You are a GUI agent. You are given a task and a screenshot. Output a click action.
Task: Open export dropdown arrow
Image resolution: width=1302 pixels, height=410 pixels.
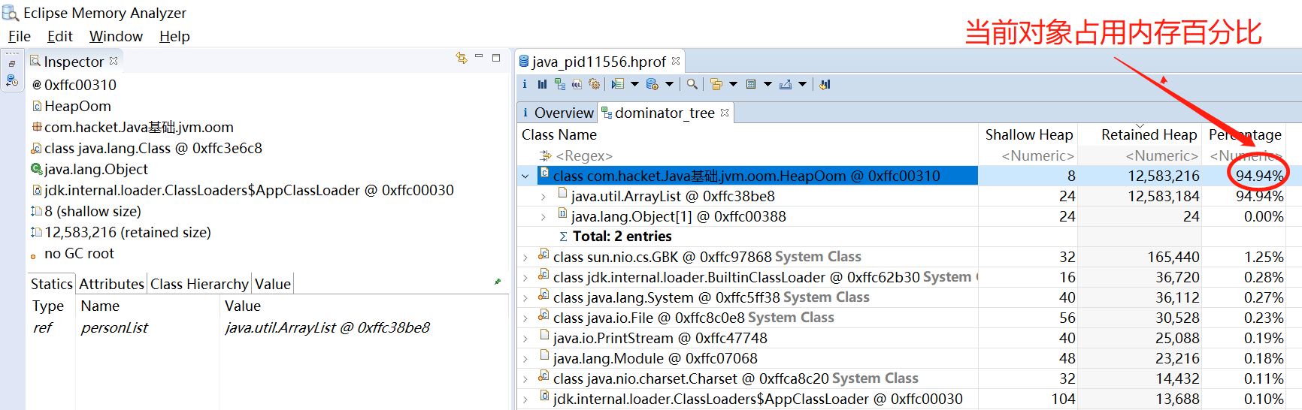802,84
